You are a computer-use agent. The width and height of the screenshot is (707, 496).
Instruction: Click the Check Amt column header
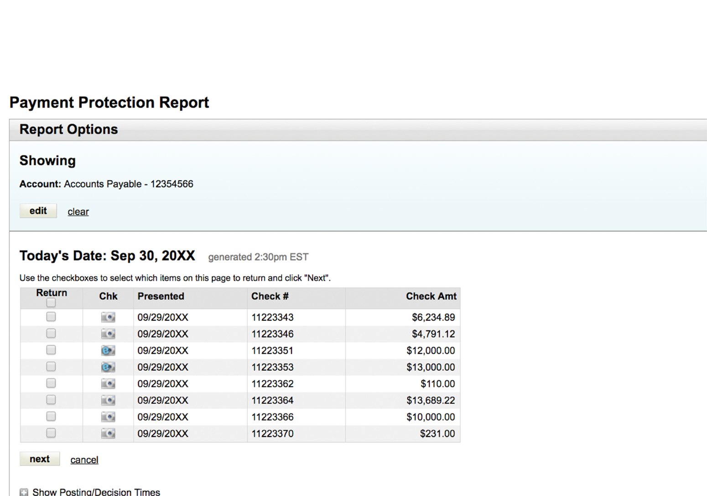pyautogui.click(x=431, y=296)
